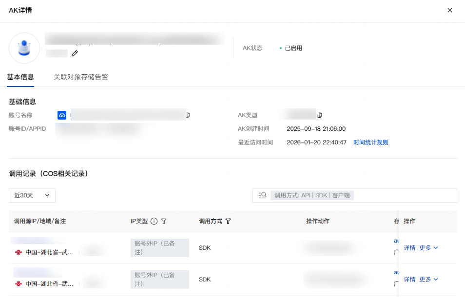Screen dimensions: 465x297
Task: Open the 调用方式 column filter
Action: [228, 221]
